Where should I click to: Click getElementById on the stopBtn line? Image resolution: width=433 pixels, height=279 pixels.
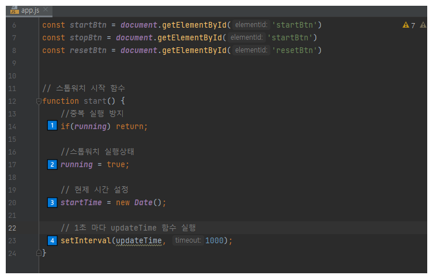pyautogui.click(x=190, y=38)
